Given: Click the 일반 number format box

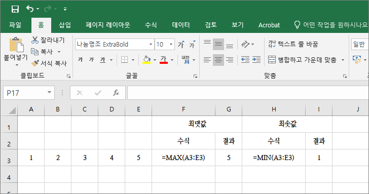Looking at the screenshot, I should click(x=360, y=44).
